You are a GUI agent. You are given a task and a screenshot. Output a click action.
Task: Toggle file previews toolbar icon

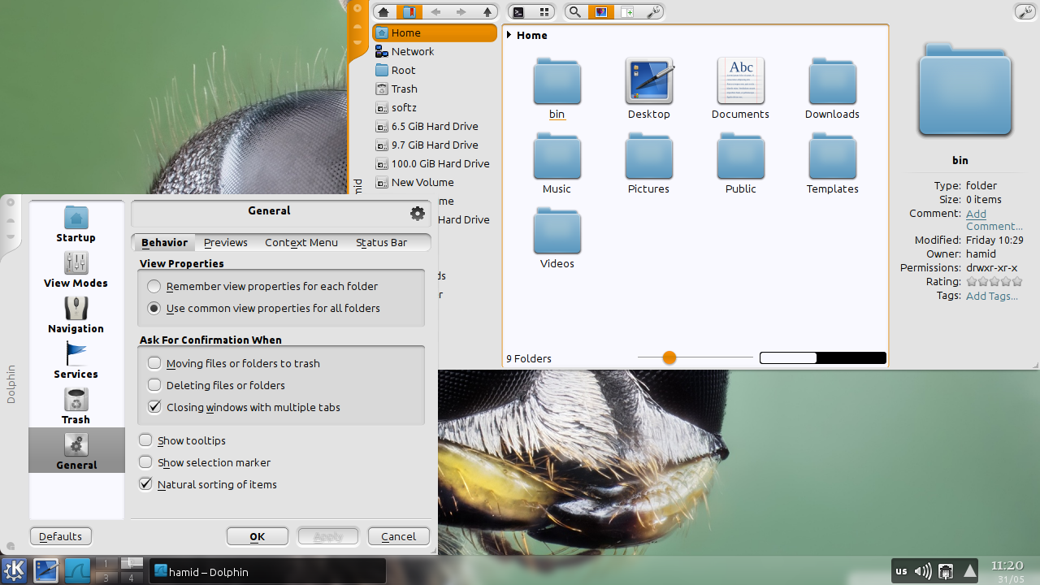tap(601, 12)
